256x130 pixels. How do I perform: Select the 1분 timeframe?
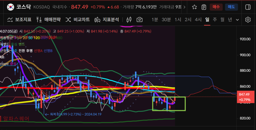[x=155, y=20]
